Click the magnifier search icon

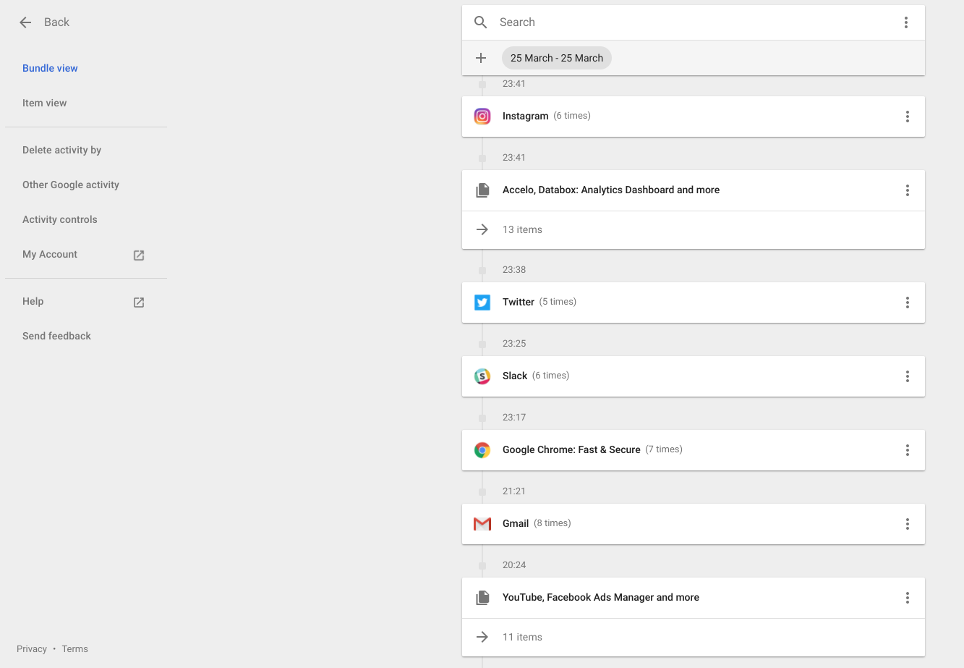coord(481,22)
